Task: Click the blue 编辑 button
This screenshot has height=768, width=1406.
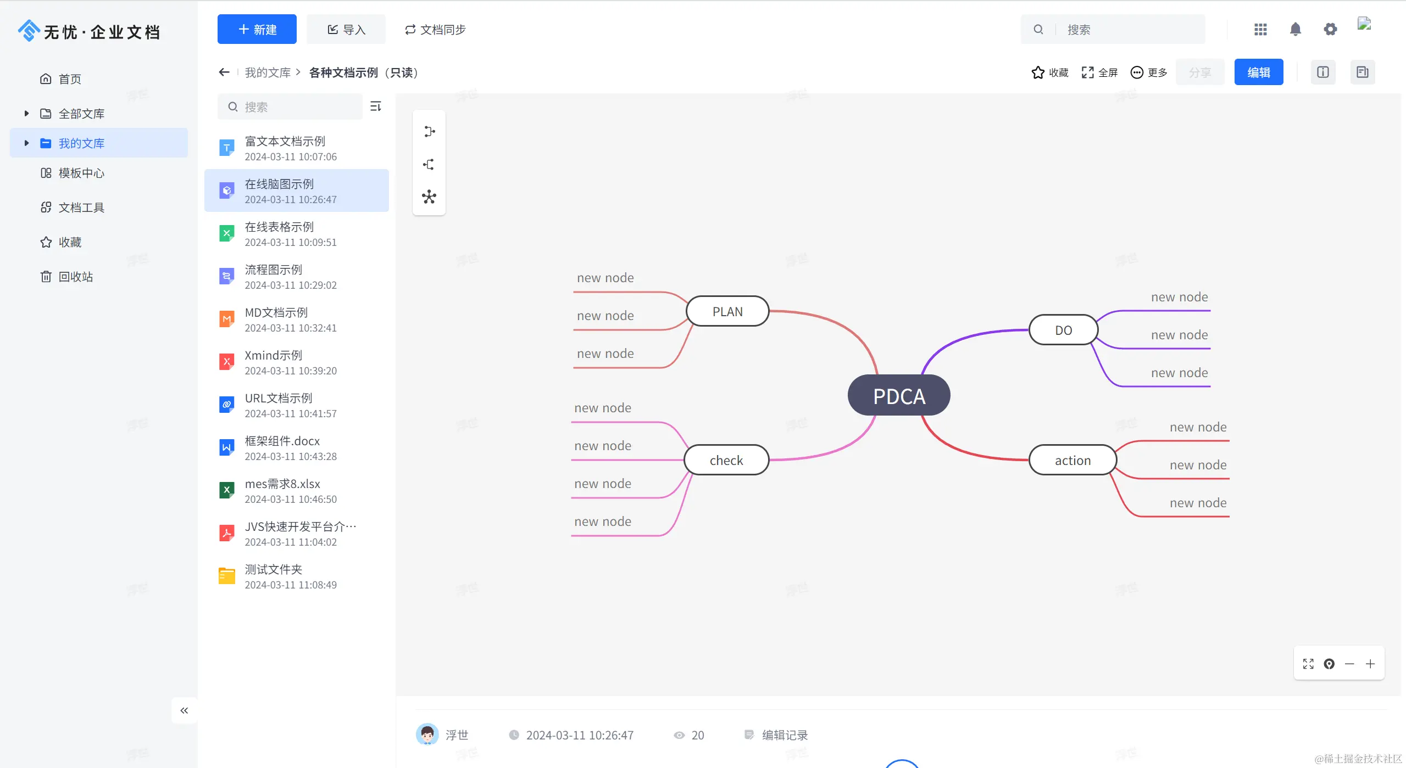Action: [1258, 72]
